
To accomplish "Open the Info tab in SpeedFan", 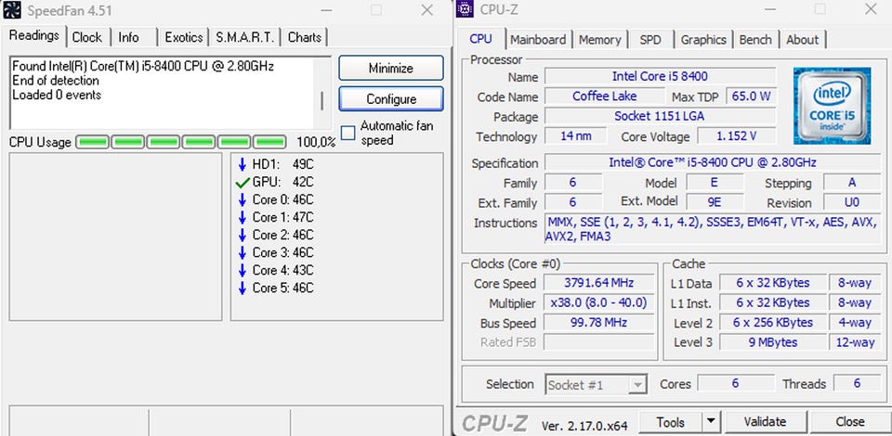I will pyautogui.click(x=128, y=37).
